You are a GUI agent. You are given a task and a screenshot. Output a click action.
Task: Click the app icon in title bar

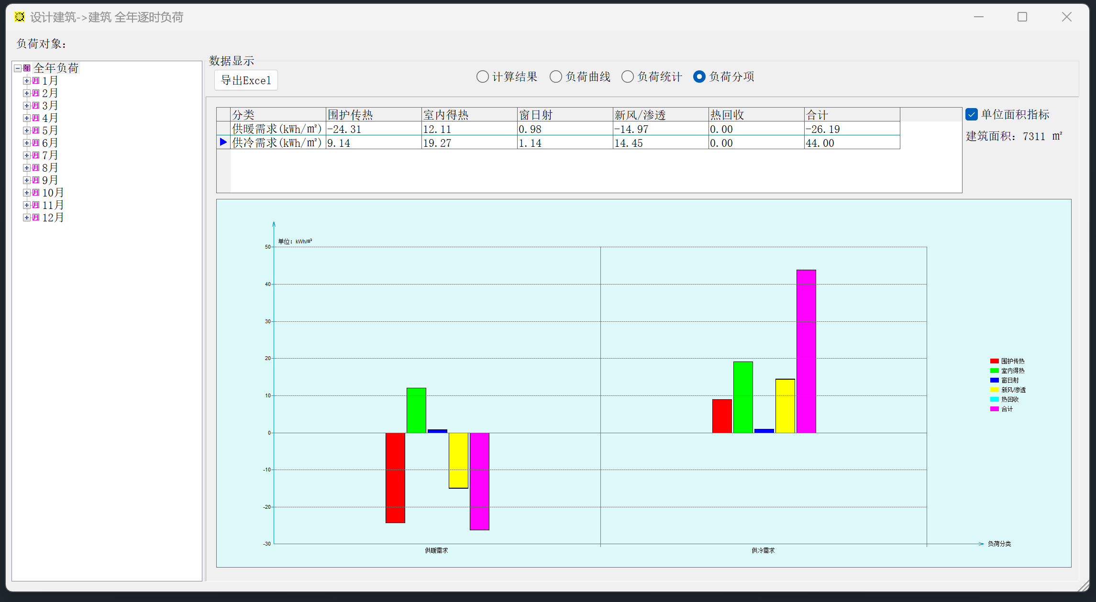[x=20, y=17]
